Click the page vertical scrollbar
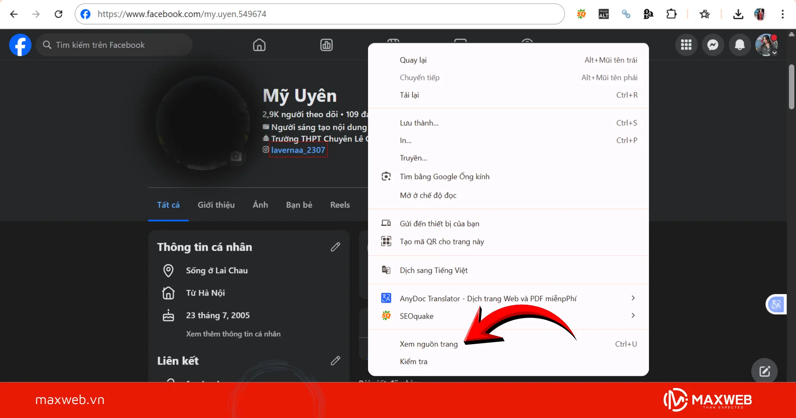 tap(791, 87)
